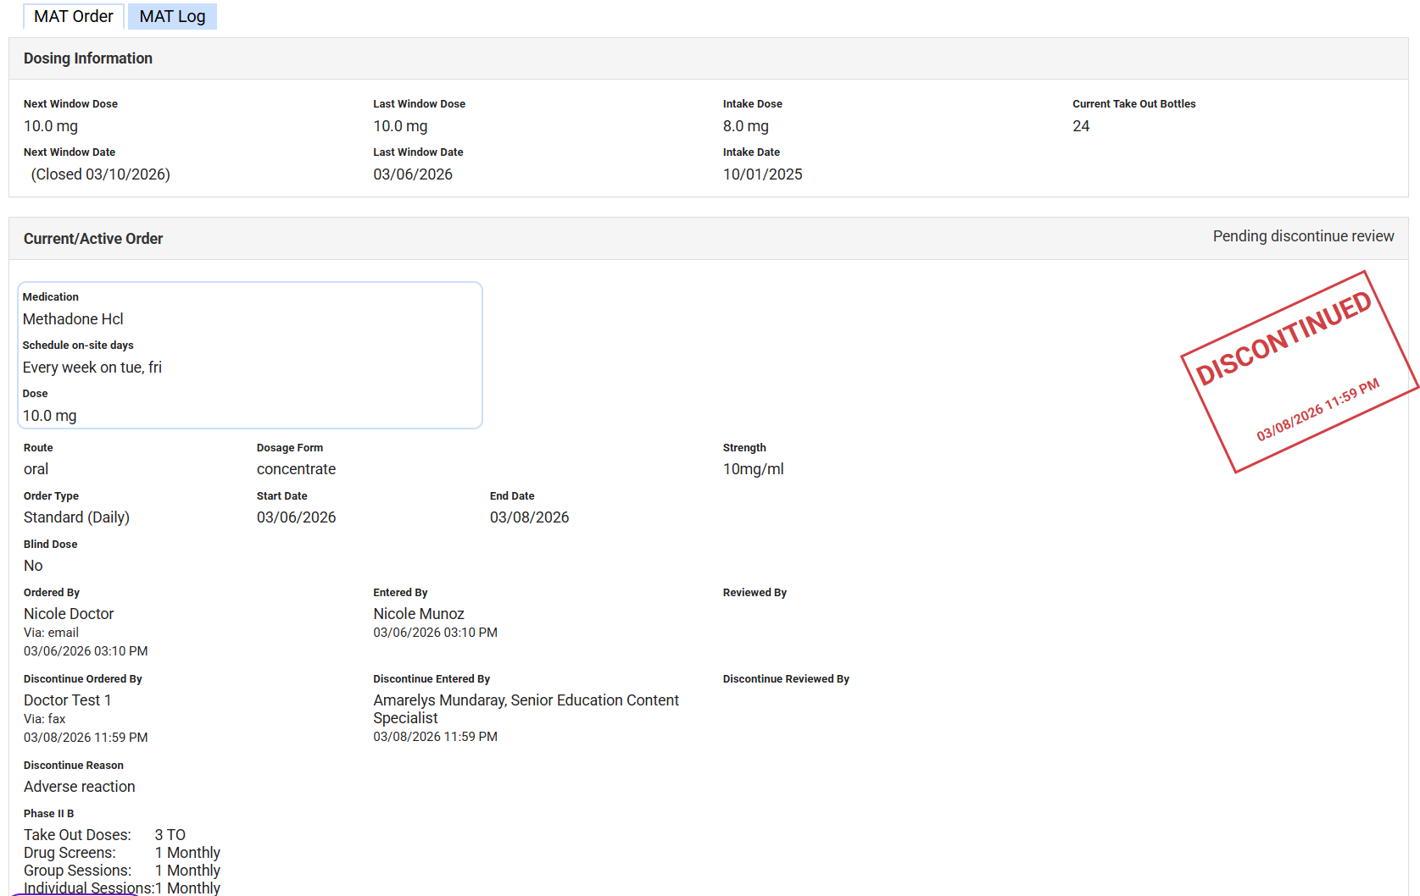Click the Every week on tue, fri schedule
Viewport: 1420px width, 896px height.
coord(92,368)
